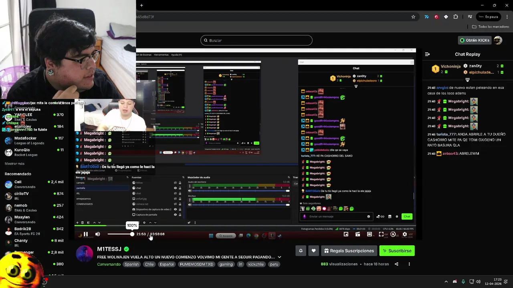Open the user avatar next to Obtén KICKs
This screenshot has height=288, width=513.
498,40
